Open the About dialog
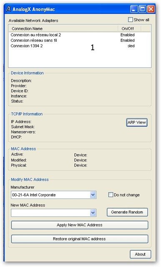 [140, 254]
